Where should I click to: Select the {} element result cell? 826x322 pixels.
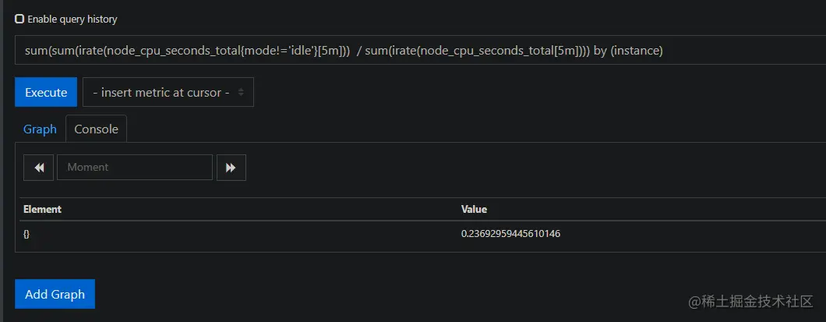(26, 233)
